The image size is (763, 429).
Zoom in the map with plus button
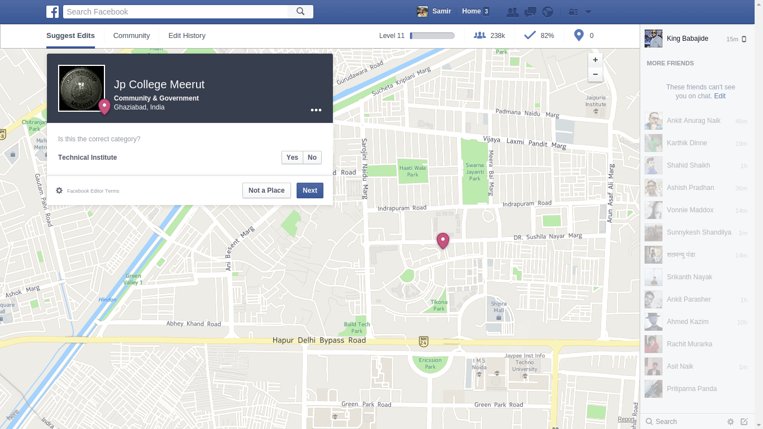[595, 60]
